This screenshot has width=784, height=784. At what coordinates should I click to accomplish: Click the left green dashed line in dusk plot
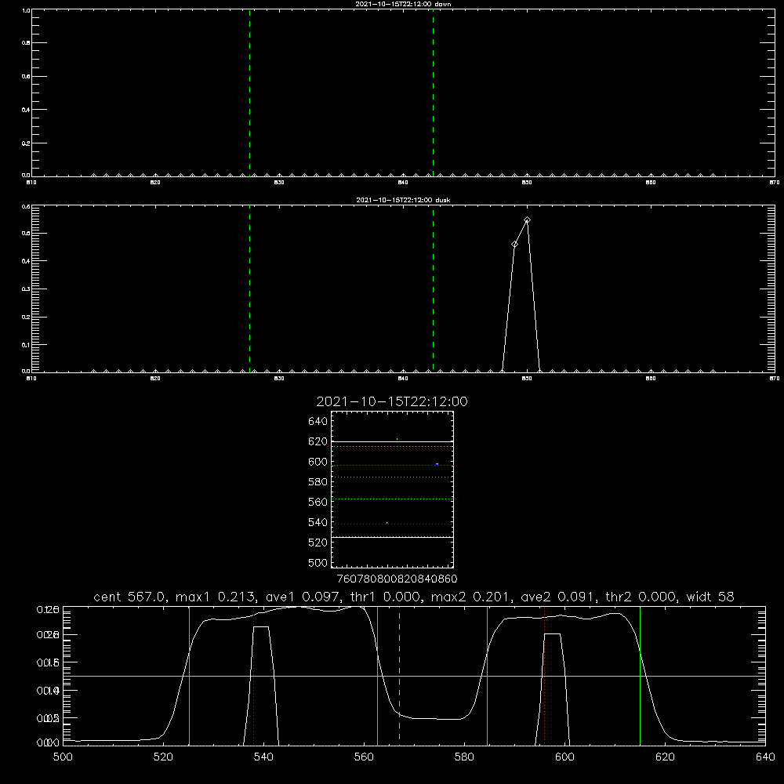(249, 289)
